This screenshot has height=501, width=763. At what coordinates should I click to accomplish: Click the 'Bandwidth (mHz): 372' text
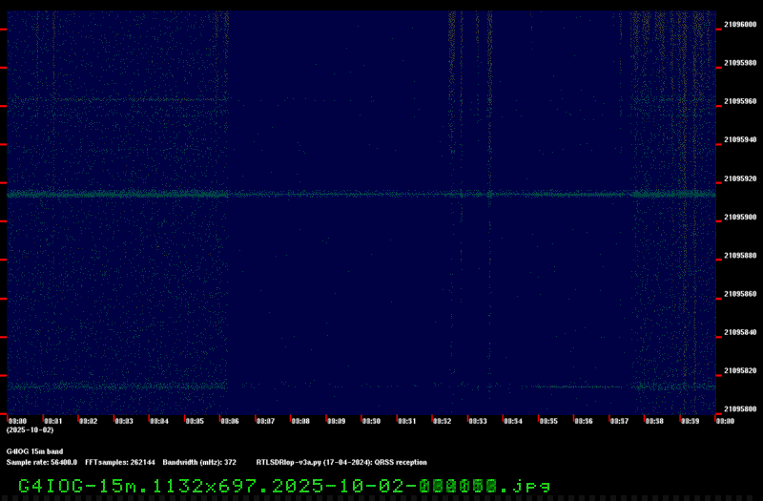coord(199,463)
